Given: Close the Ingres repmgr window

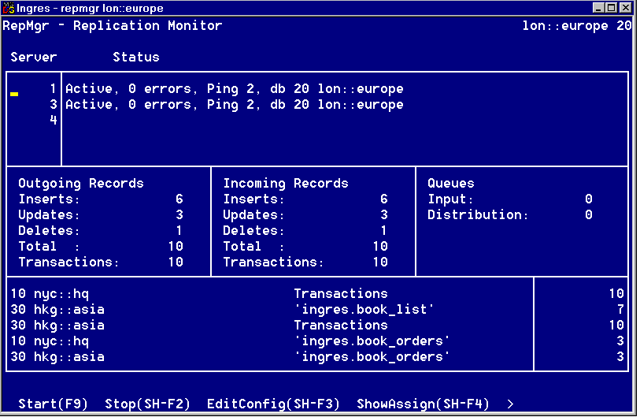Looking at the screenshot, I should pos(625,8).
